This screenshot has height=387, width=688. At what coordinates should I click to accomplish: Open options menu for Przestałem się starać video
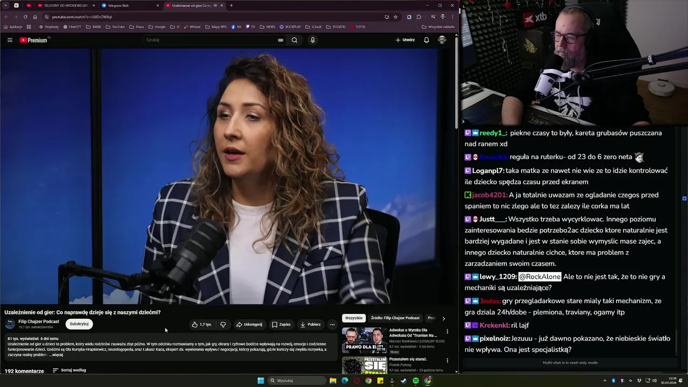pos(447,360)
